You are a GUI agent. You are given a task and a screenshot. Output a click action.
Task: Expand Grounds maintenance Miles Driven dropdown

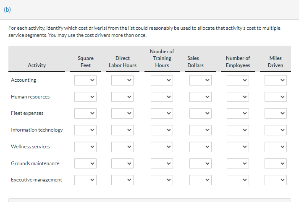click(x=275, y=163)
